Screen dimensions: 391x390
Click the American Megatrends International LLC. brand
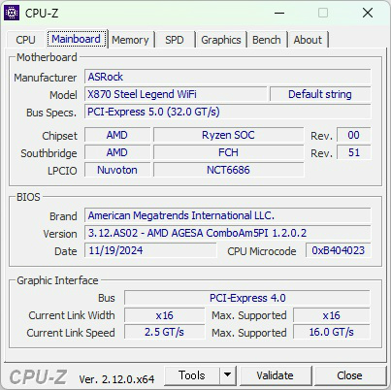pos(228,215)
